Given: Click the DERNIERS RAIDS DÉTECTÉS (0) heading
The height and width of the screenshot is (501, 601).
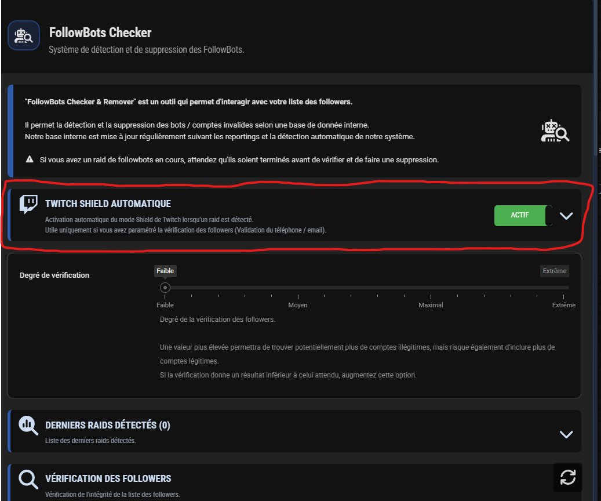Looking at the screenshot, I should (108, 425).
